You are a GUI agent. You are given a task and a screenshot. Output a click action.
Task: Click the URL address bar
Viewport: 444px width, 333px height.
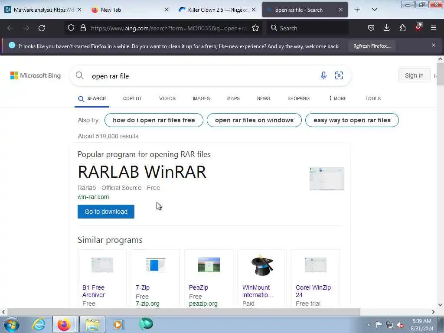(169, 28)
